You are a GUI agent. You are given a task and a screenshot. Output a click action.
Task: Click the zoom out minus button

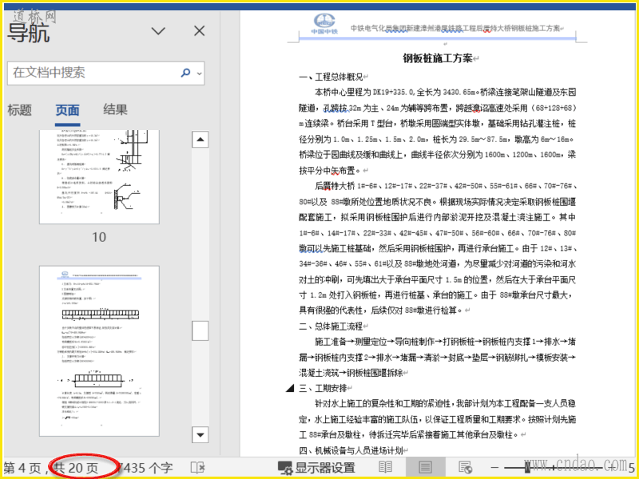coord(494,468)
